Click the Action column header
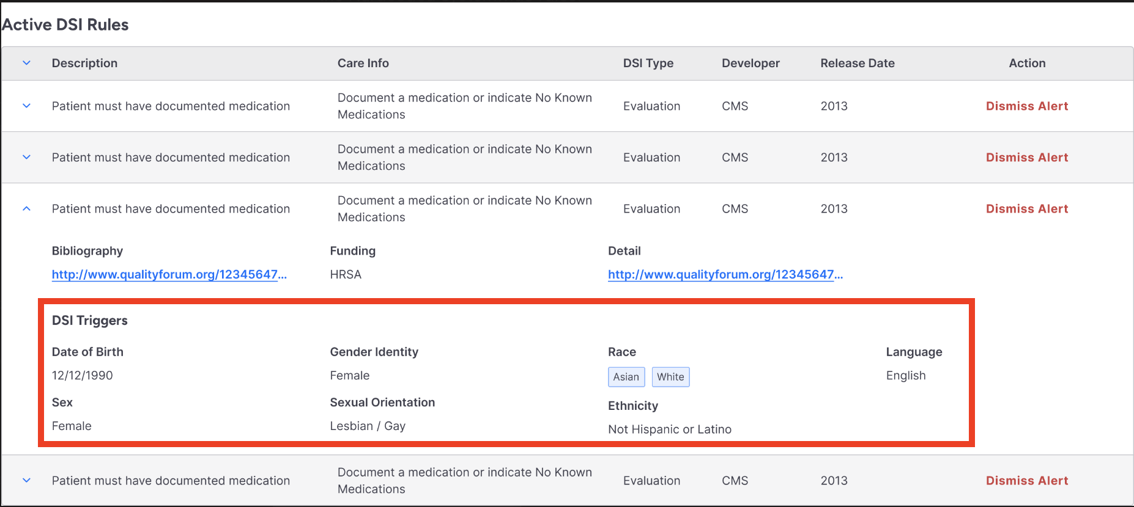The width and height of the screenshot is (1134, 507). [1027, 63]
